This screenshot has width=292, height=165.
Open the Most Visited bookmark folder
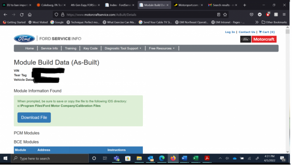click(38, 22)
